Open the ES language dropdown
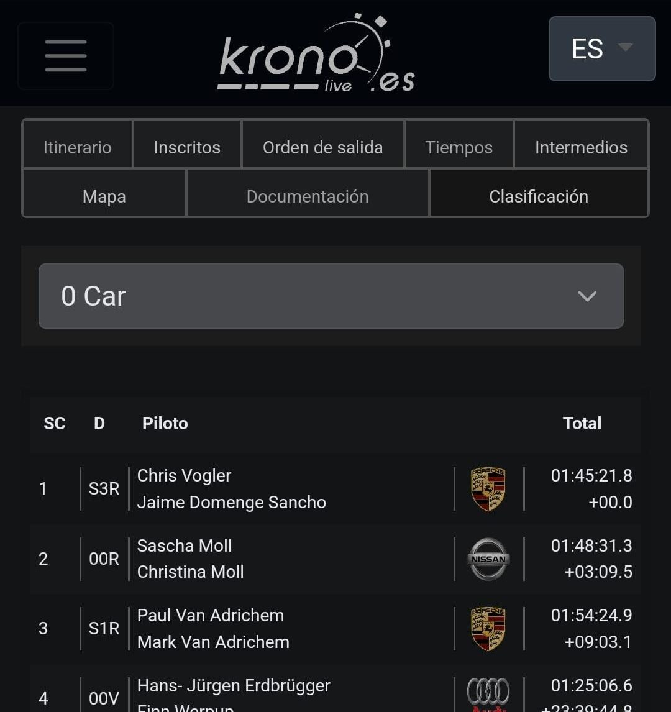 pos(601,49)
